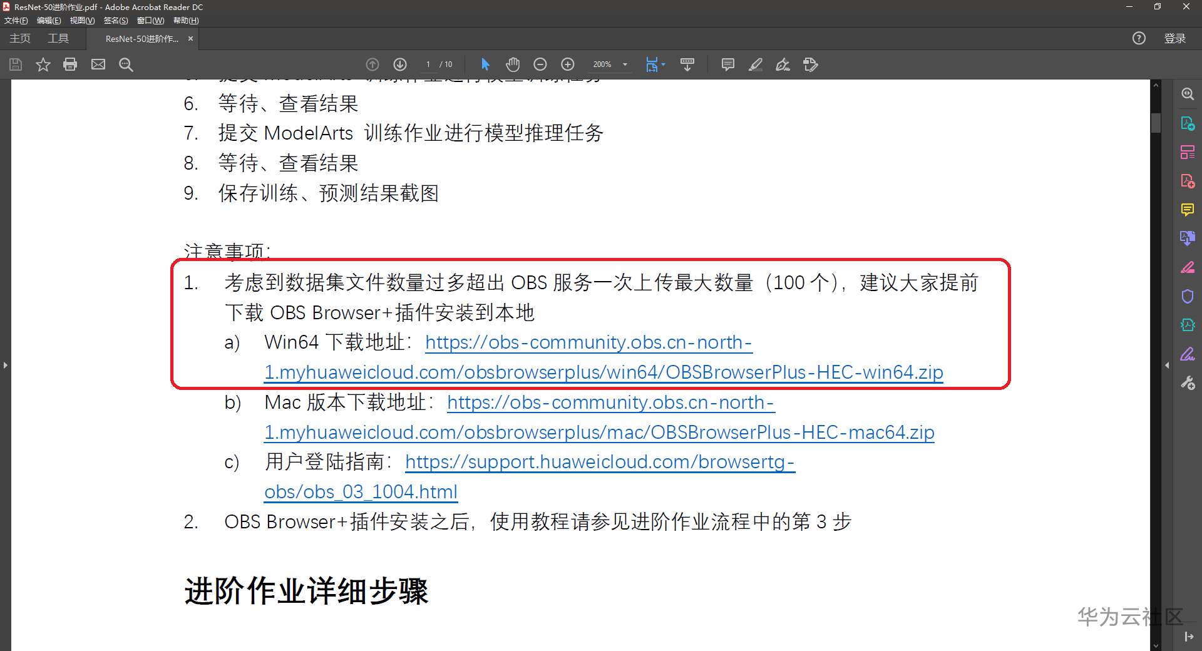
Task: Open Create PDF in right pane
Action: (1188, 181)
